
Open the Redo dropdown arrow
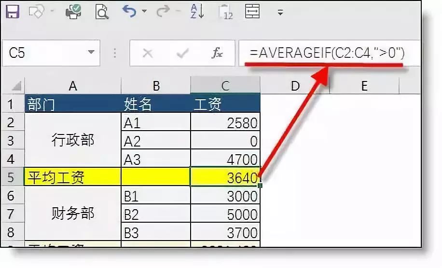click(178, 11)
